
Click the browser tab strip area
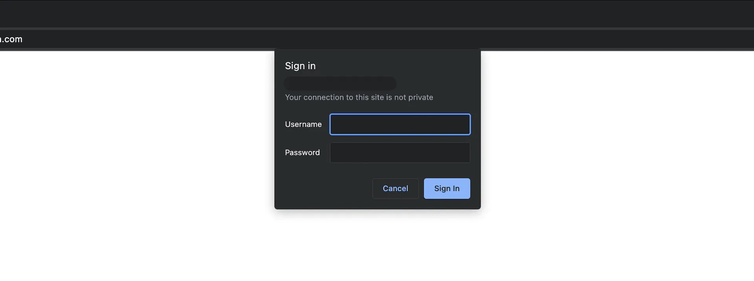[x=377, y=14]
